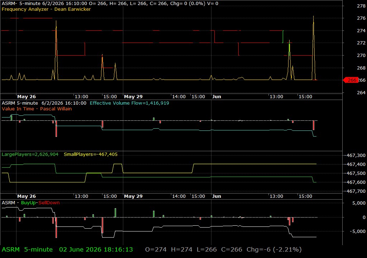Screen dimensions: 367x258
Task: Click Jun date label on upper time axis
Action: point(216,97)
